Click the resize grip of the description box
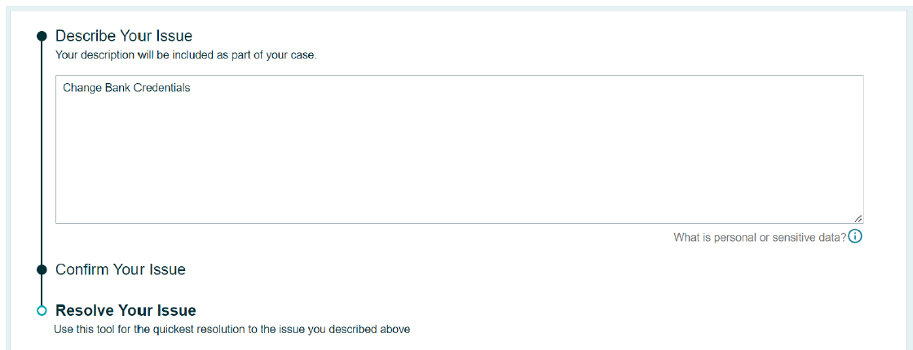 point(858,219)
